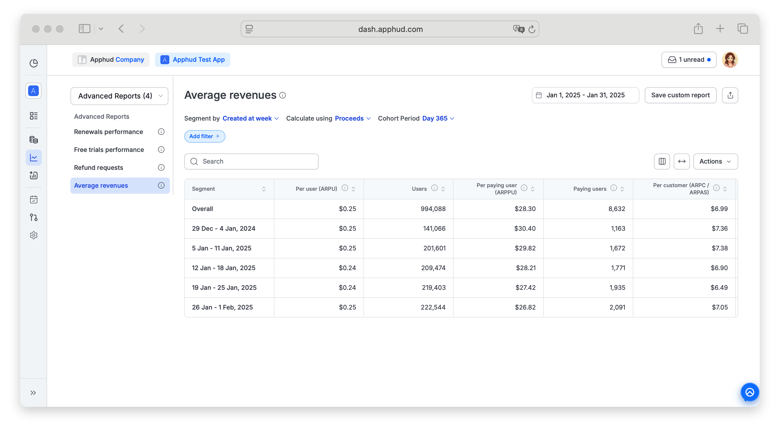Sort table by Segment column
Screen dimensions: 780x434
tap(264, 189)
